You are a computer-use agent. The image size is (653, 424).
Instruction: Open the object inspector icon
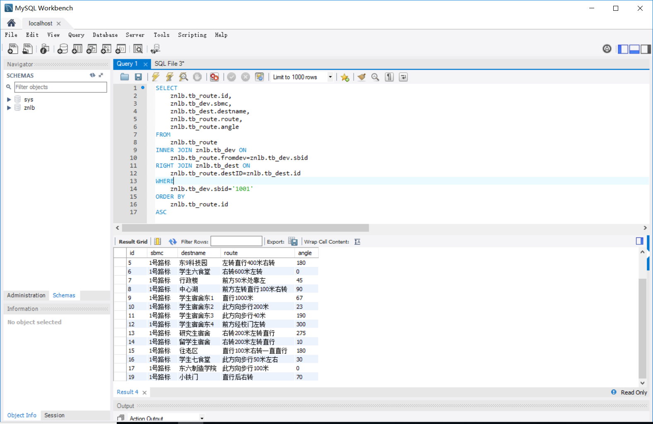(45, 49)
